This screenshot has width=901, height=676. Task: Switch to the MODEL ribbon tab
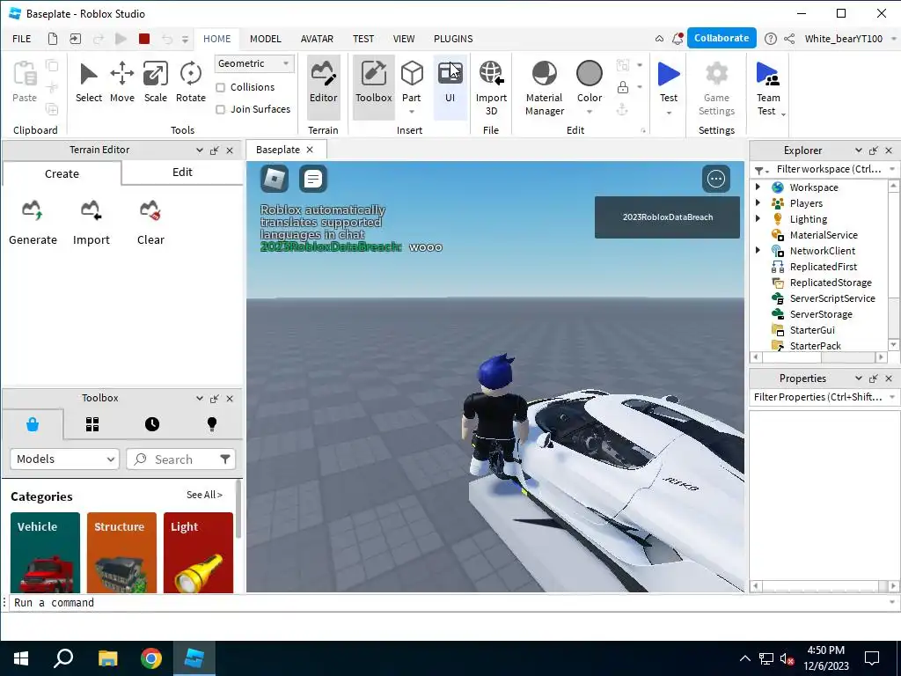point(266,39)
